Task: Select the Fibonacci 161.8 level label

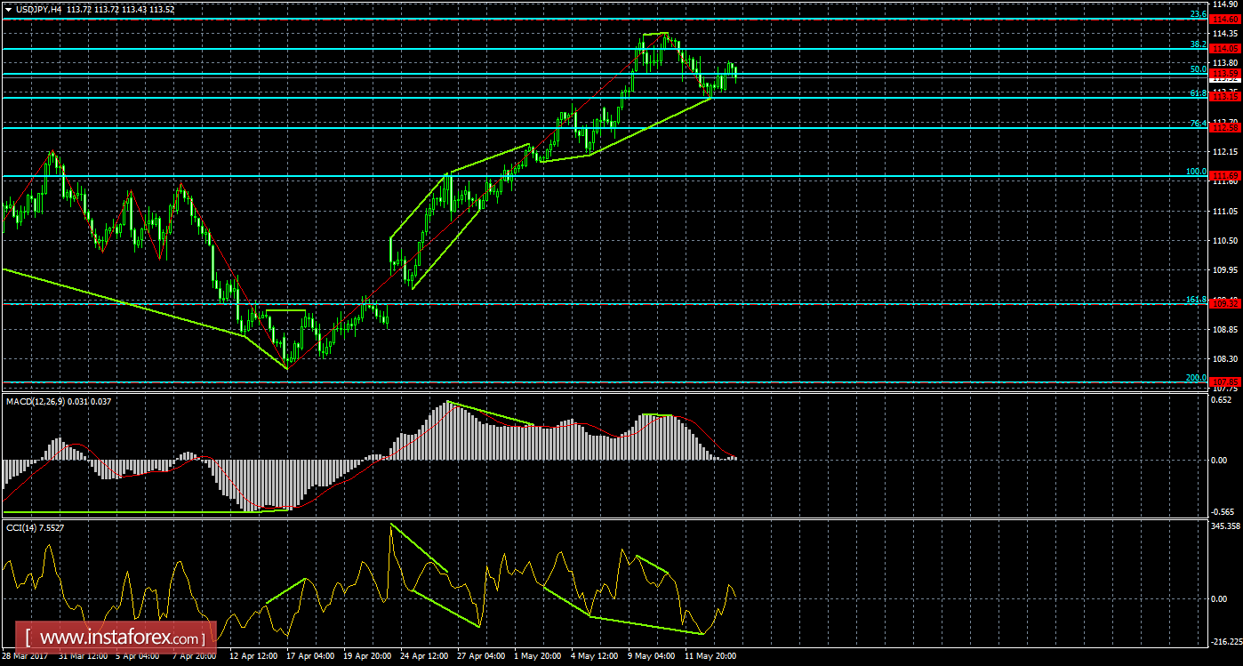Action: (x=1195, y=300)
